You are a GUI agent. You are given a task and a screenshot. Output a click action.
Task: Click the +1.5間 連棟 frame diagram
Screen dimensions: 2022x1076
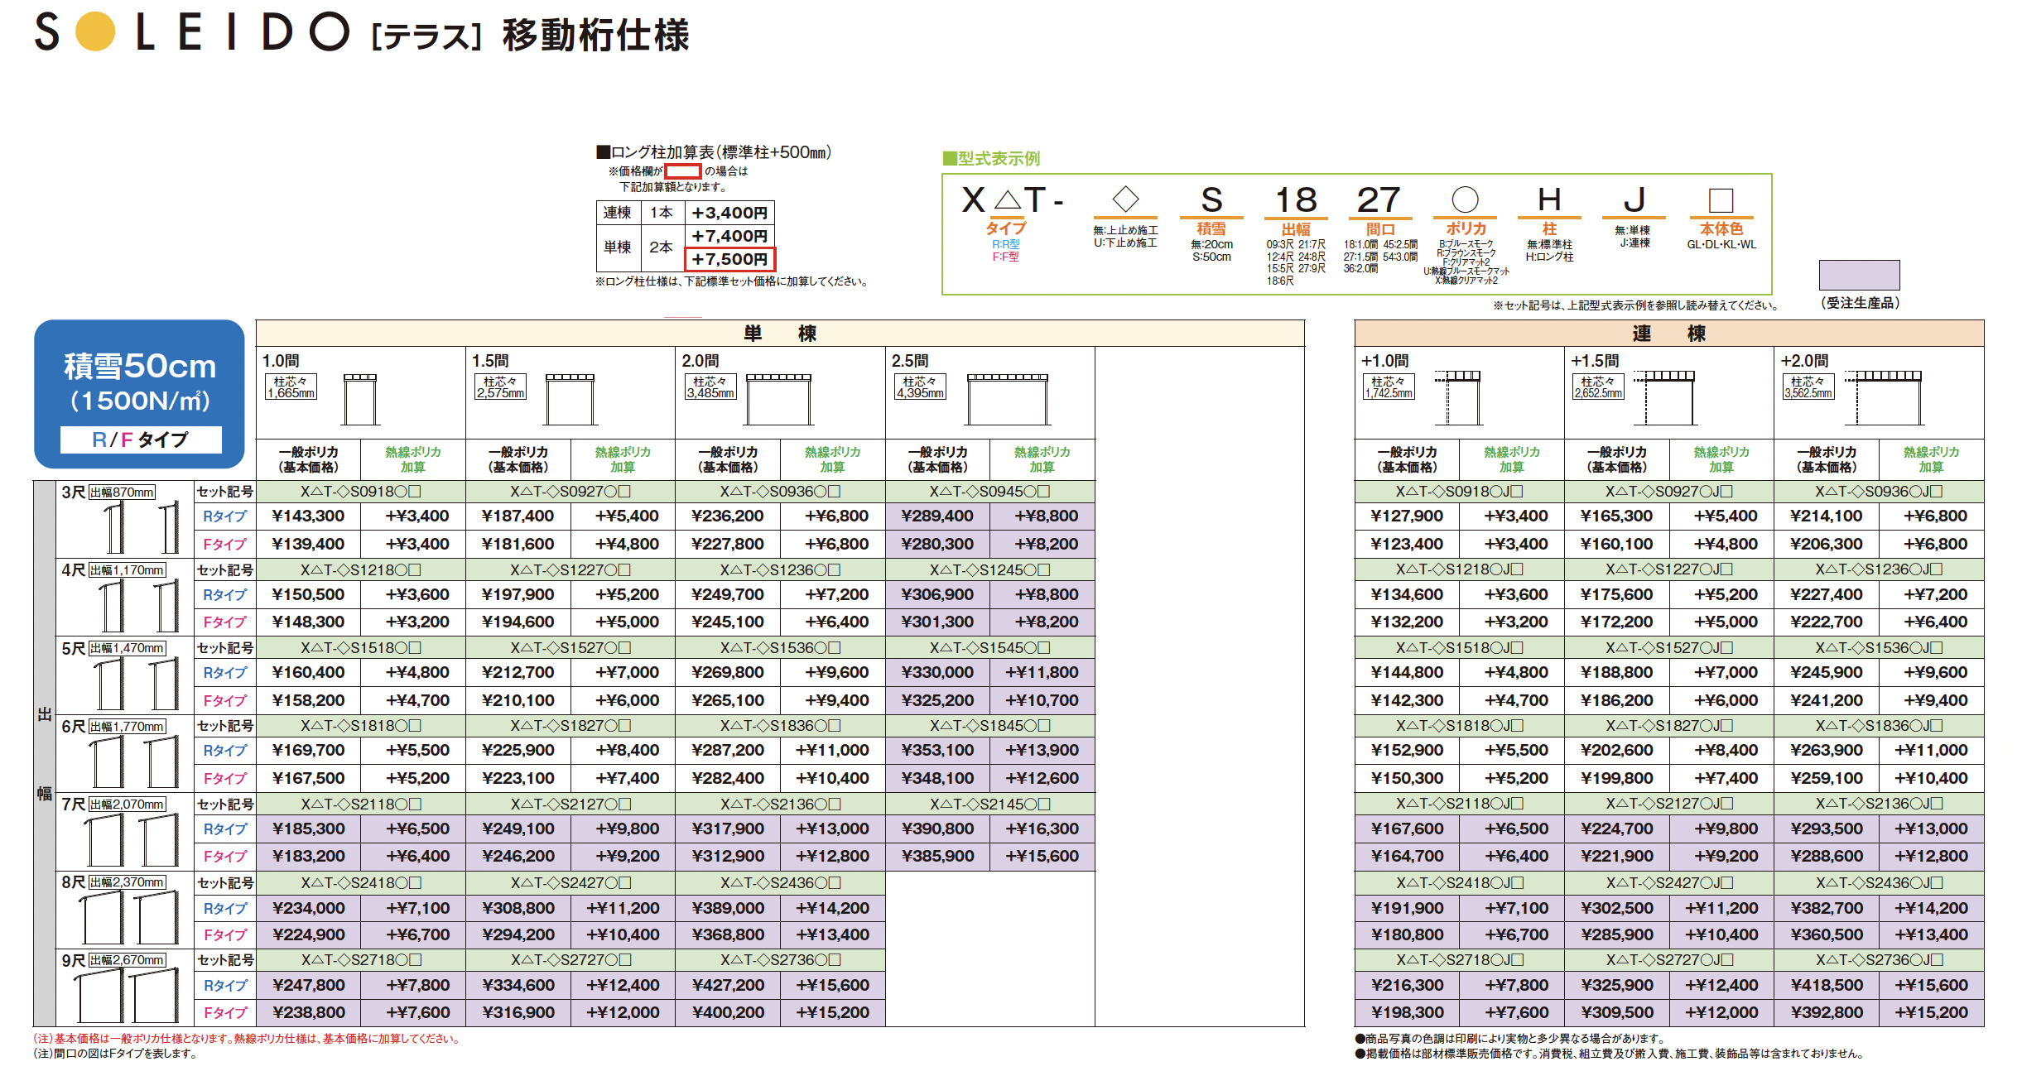[1664, 398]
